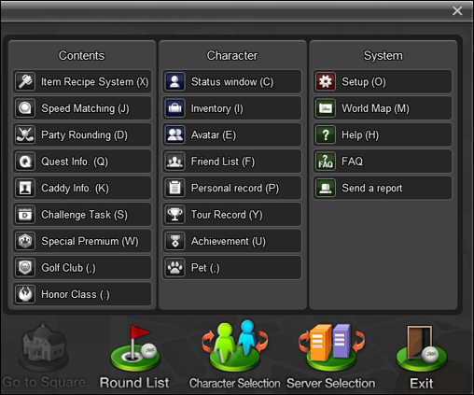Click the 'FAQ' label

point(352,162)
